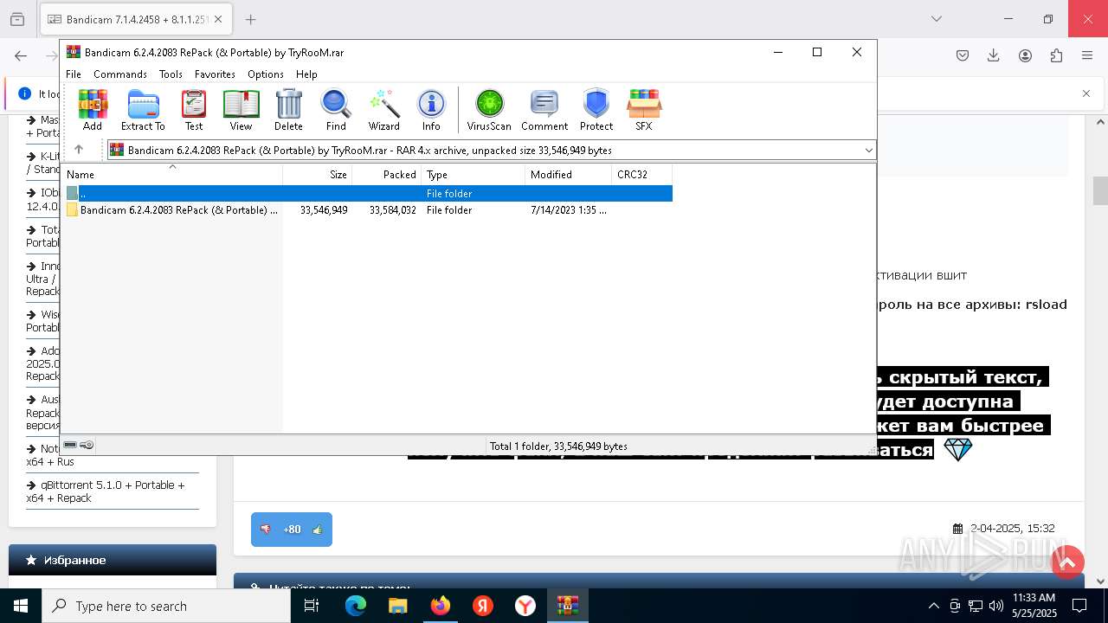
Task: Open the Find magnifier tool
Action: point(336,110)
